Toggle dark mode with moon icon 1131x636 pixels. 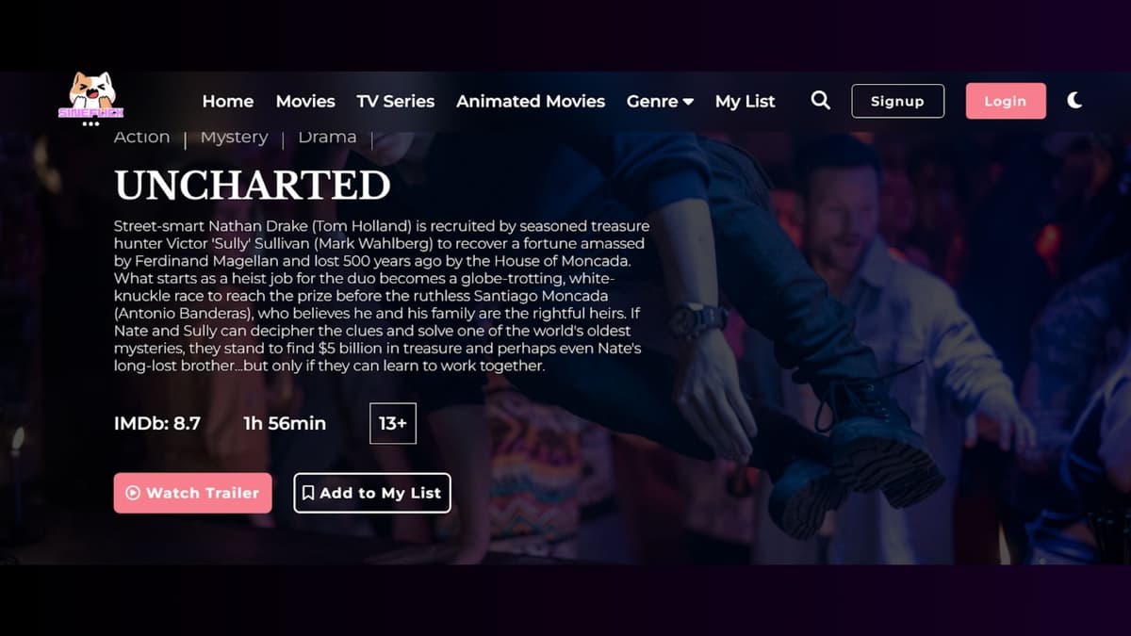[1074, 100]
